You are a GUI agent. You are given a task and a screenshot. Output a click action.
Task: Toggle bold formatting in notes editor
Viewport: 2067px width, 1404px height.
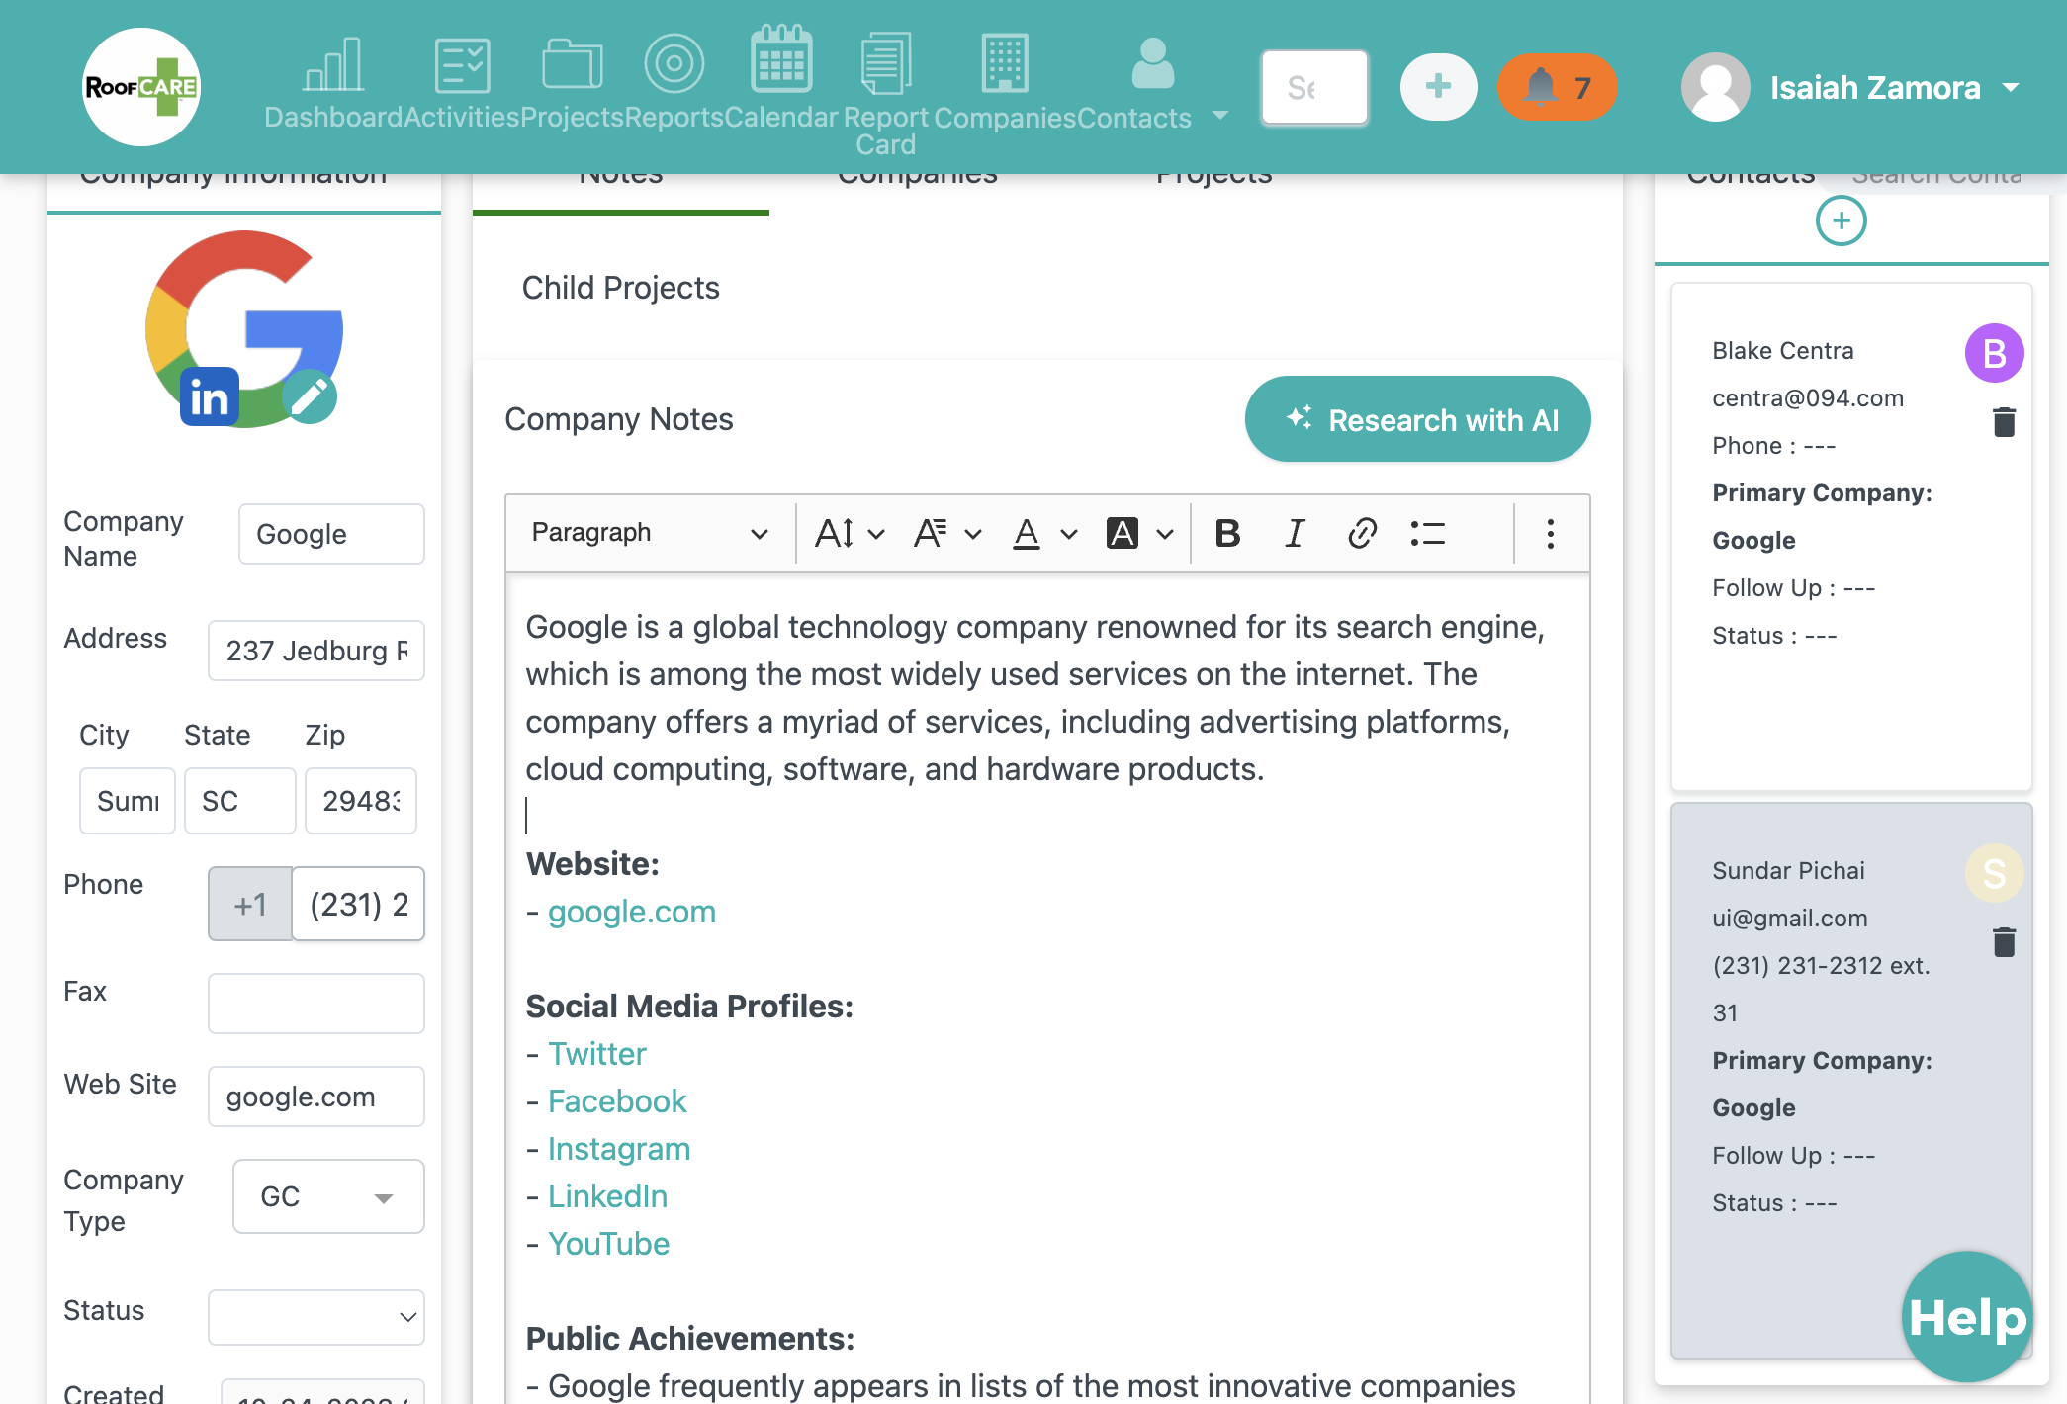(x=1227, y=534)
